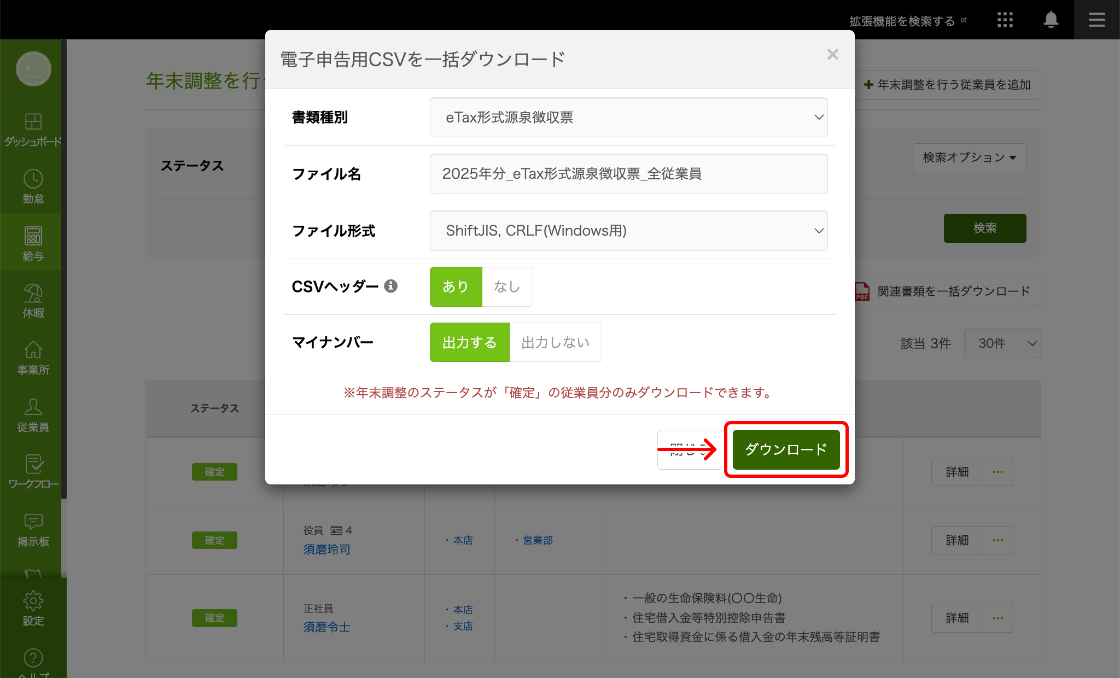
Task: Open the 掲示板 menu in sidebar
Action: click(x=33, y=530)
